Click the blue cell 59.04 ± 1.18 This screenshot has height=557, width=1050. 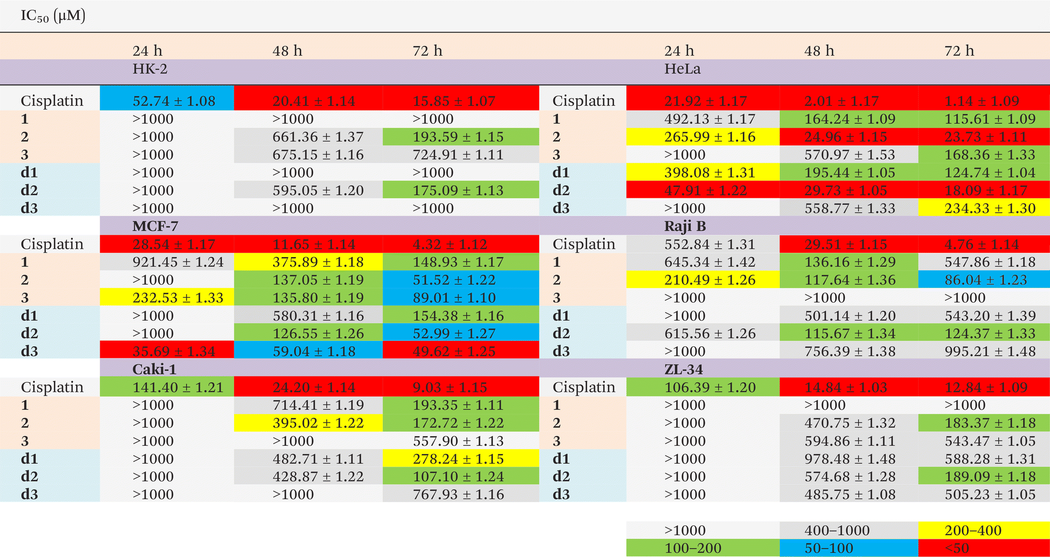(x=308, y=350)
